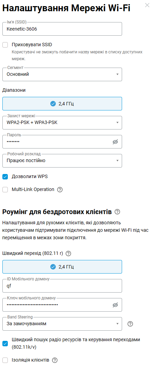The height and width of the screenshot is (366, 152).
Task: Expand the Робочий розклад dropdown
Action: point(62,161)
